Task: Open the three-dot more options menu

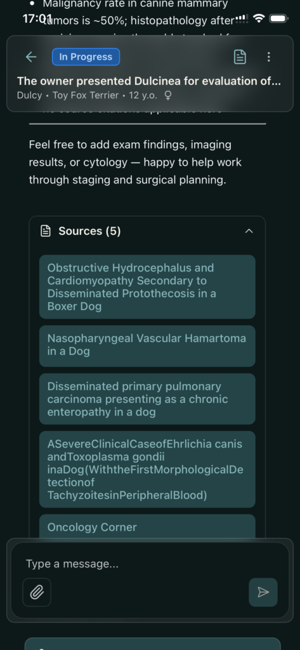Action: coord(268,57)
